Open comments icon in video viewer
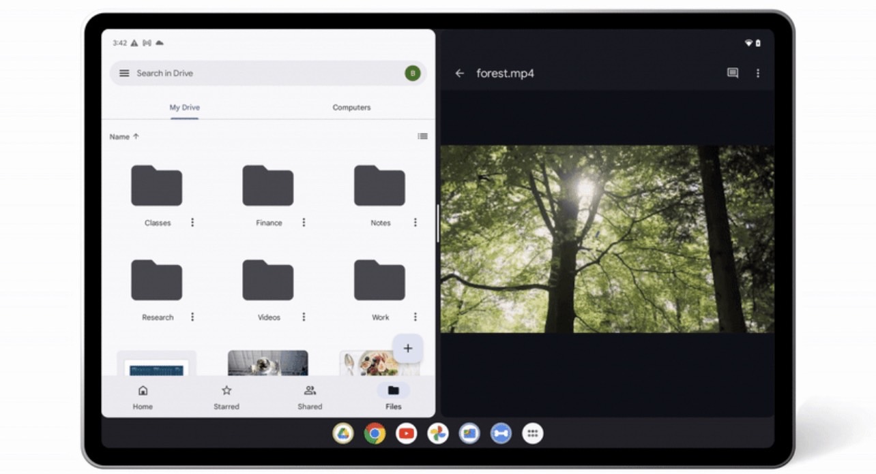The height and width of the screenshot is (474, 876). pyautogui.click(x=733, y=74)
